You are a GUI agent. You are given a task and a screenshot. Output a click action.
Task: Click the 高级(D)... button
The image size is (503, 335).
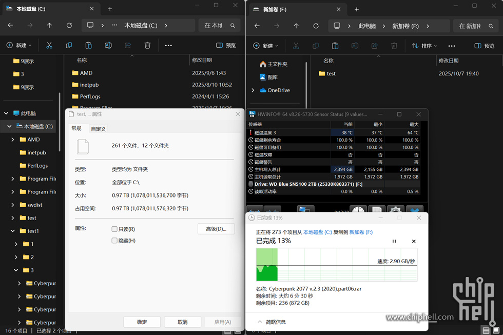click(216, 229)
